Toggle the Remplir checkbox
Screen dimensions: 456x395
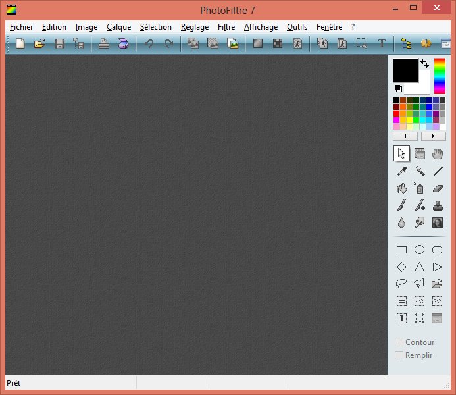tap(399, 355)
